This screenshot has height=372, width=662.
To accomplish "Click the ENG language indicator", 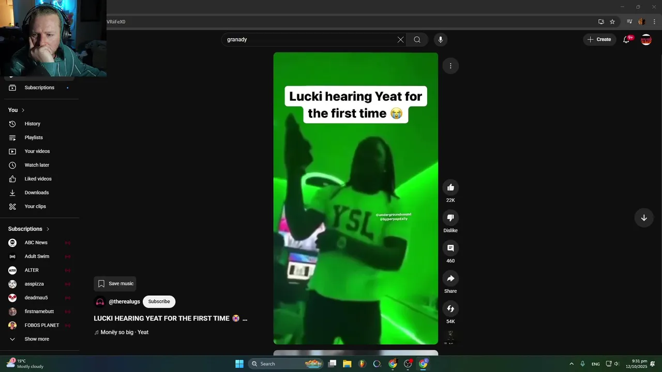I will pos(596,364).
